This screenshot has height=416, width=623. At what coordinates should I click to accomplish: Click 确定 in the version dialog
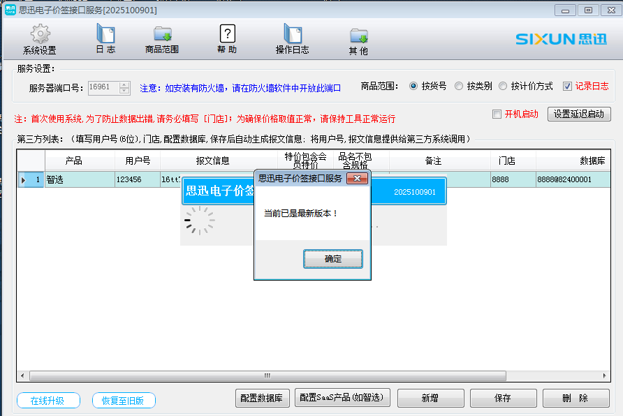(333, 259)
